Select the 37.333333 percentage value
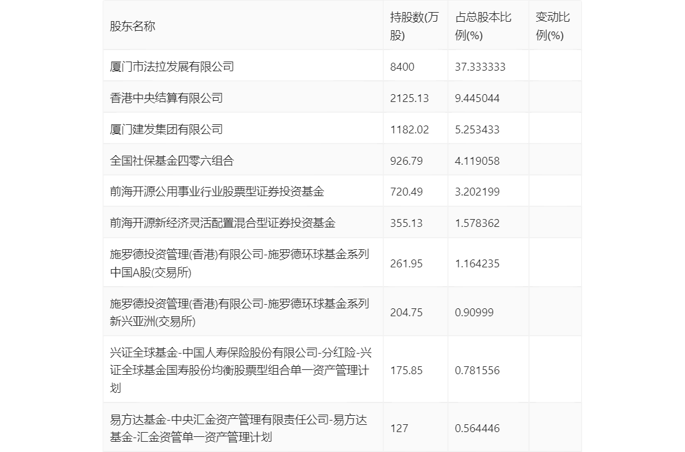 pyautogui.click(x=480, y=67)
